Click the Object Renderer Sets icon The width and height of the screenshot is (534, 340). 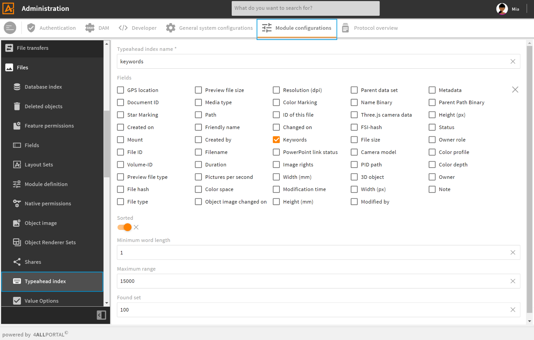coord(17,242)
